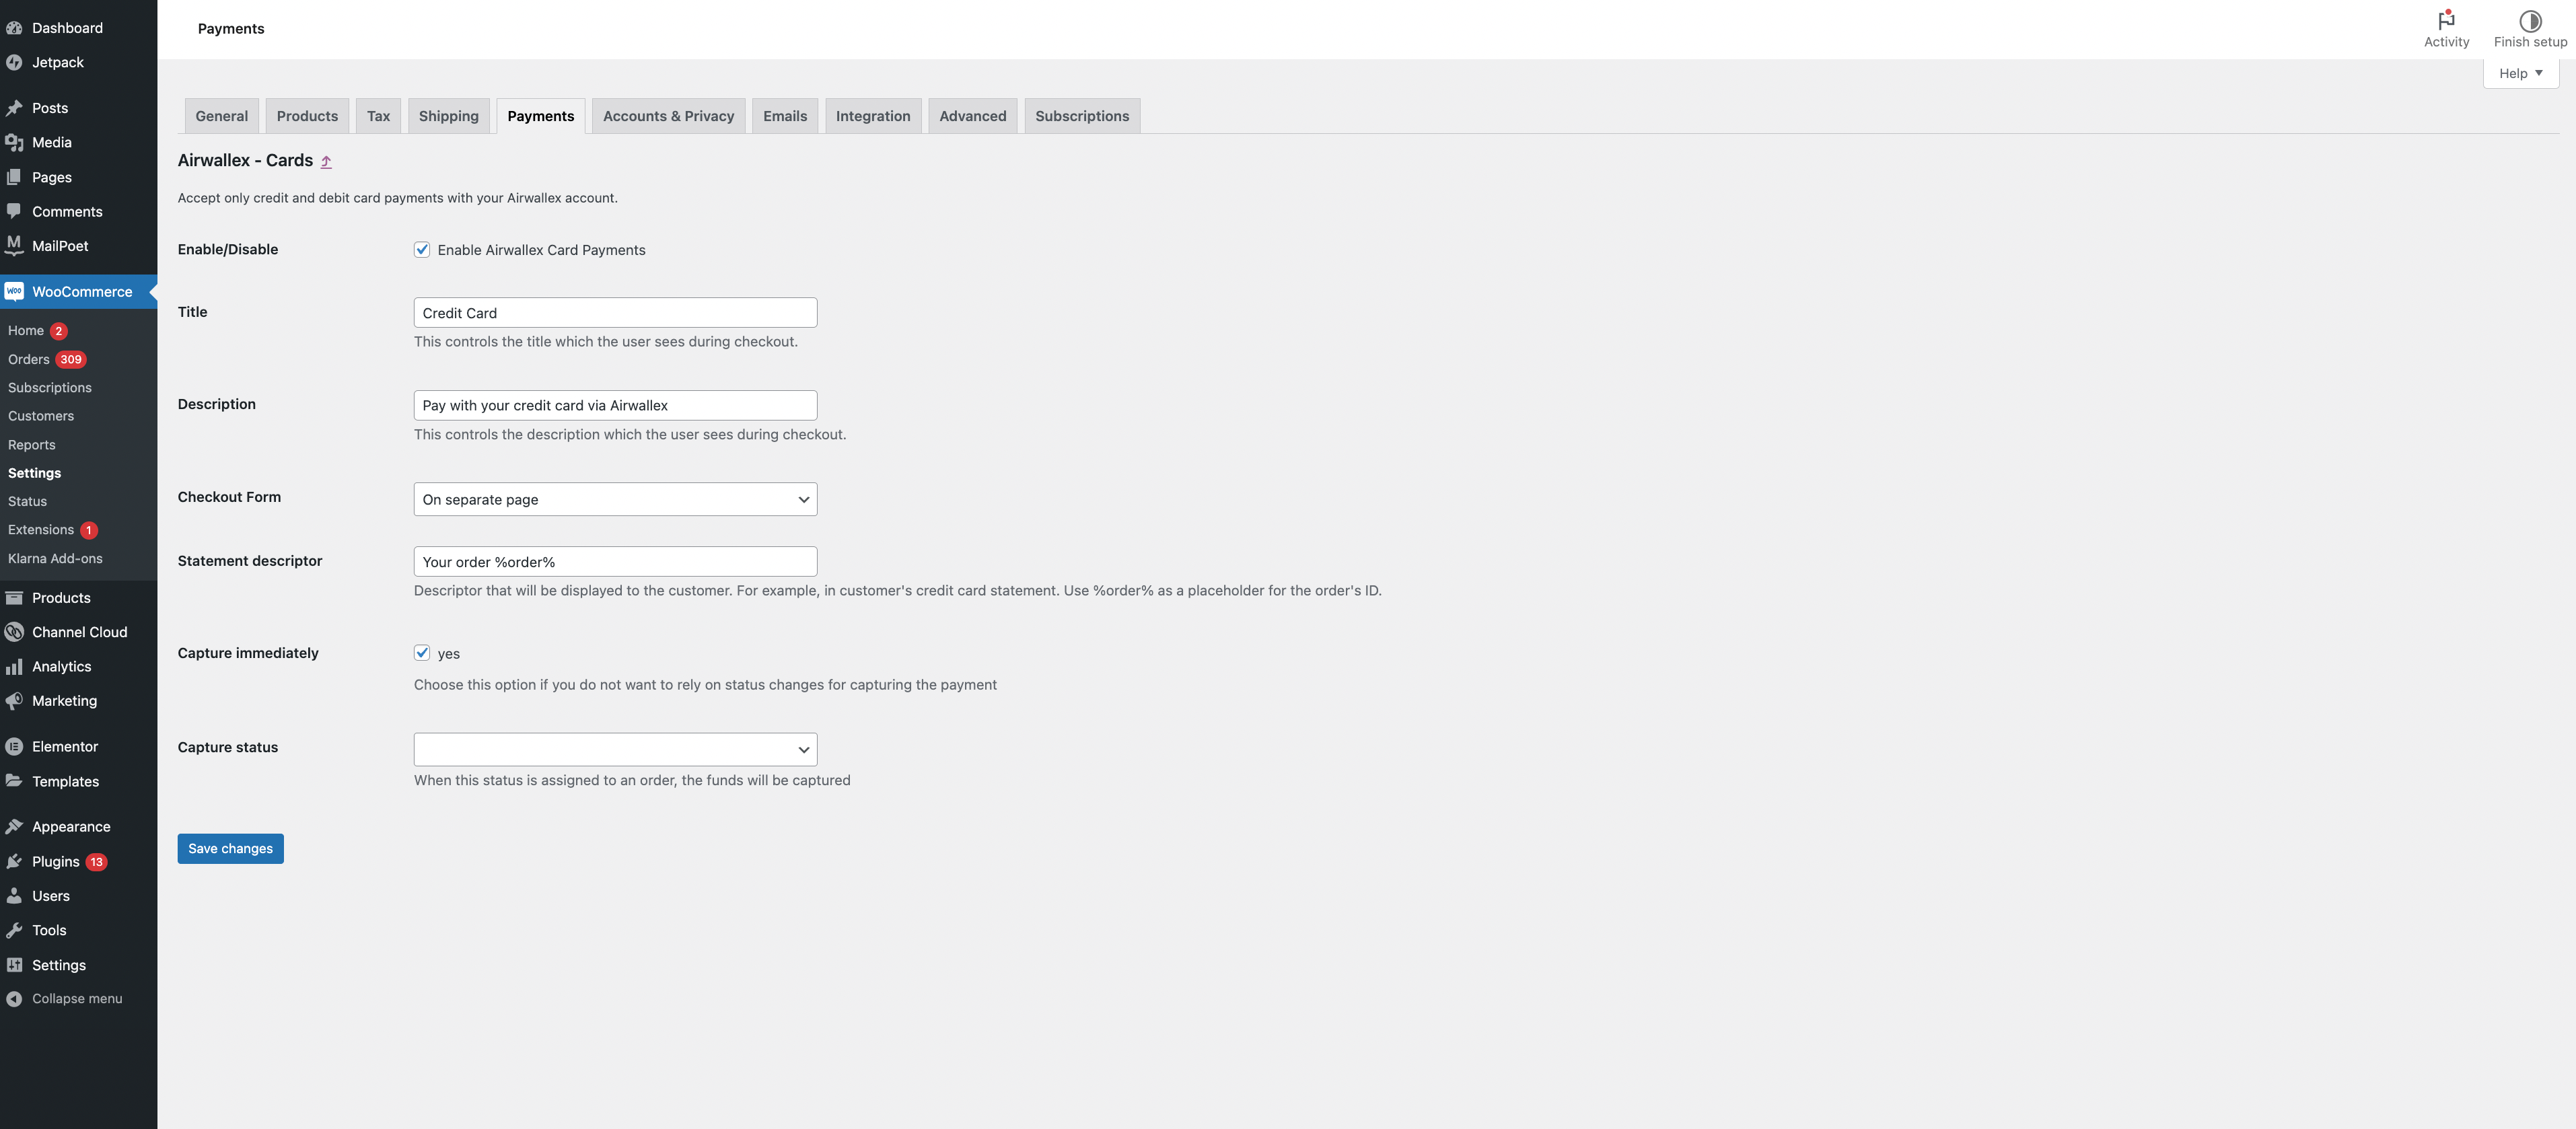Switch to the Shipping tab
This screenshot has width=2576, height=1129.
click(448, 115)
